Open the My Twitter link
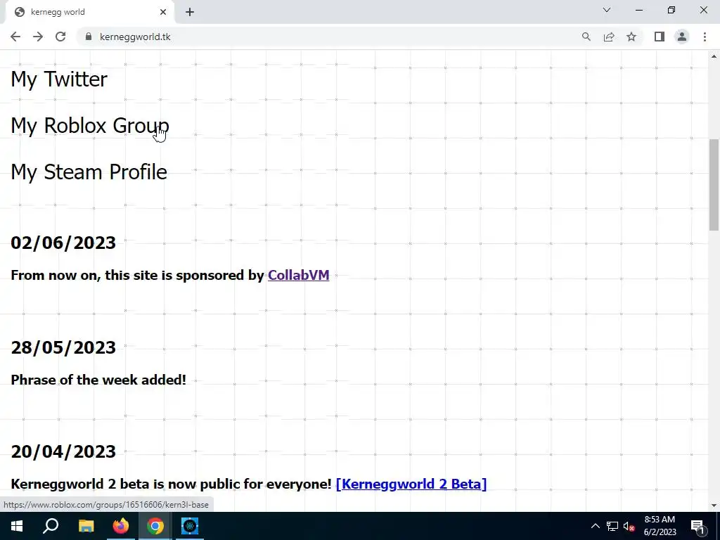 (59, 79)
